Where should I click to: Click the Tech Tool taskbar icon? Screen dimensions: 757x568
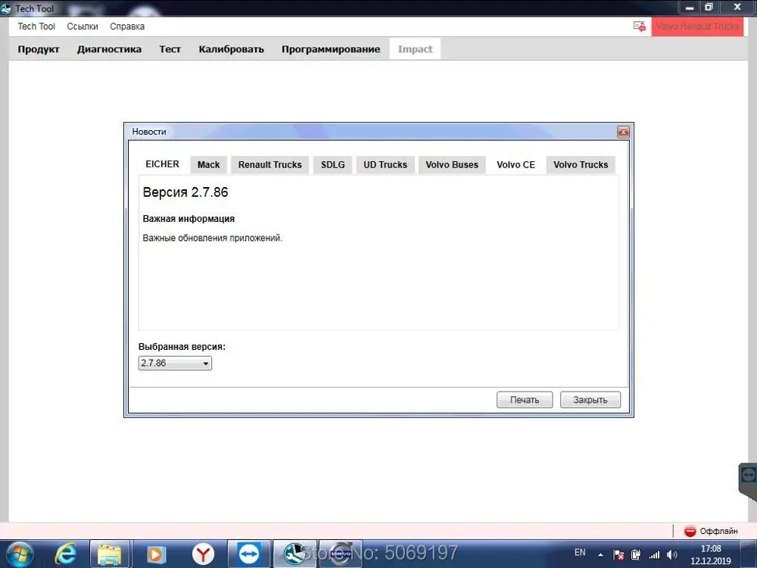coord(295,554)
